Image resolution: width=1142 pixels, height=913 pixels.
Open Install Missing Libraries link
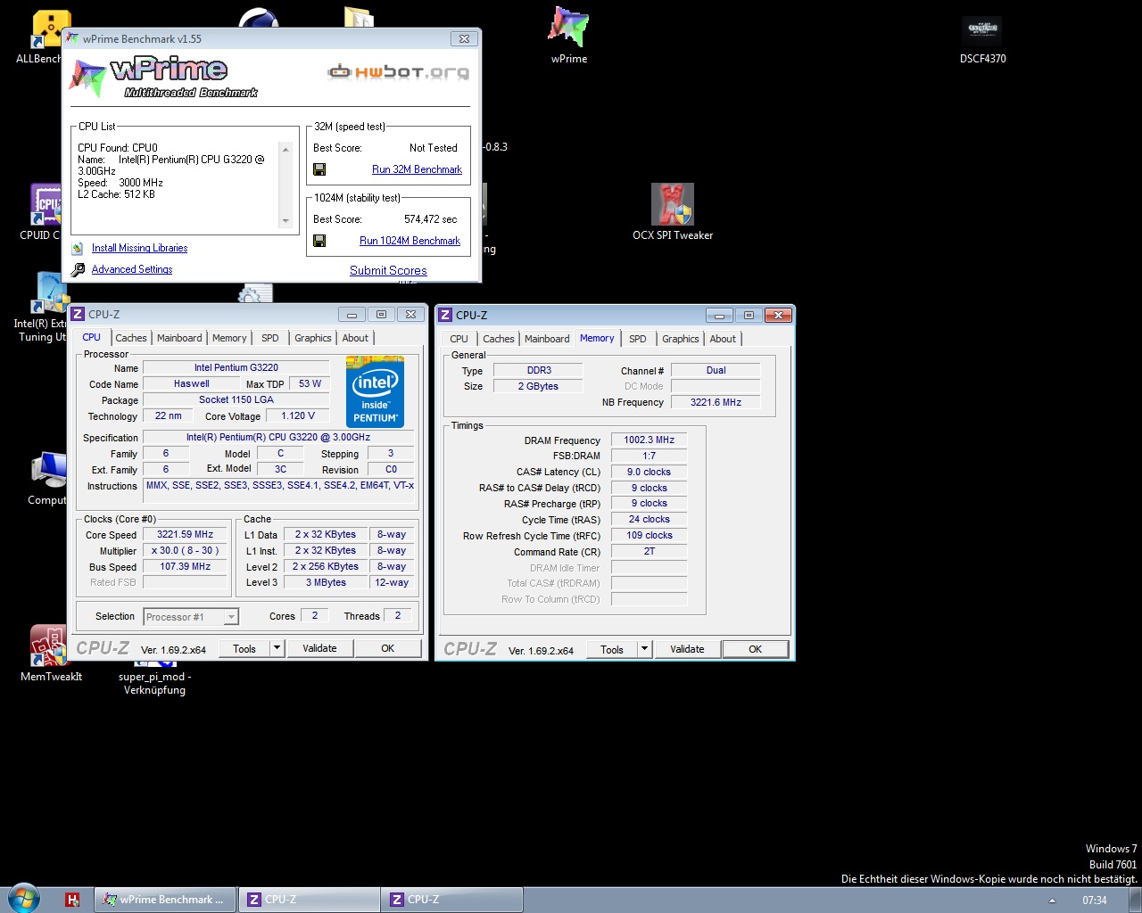[x=139, y=248]
